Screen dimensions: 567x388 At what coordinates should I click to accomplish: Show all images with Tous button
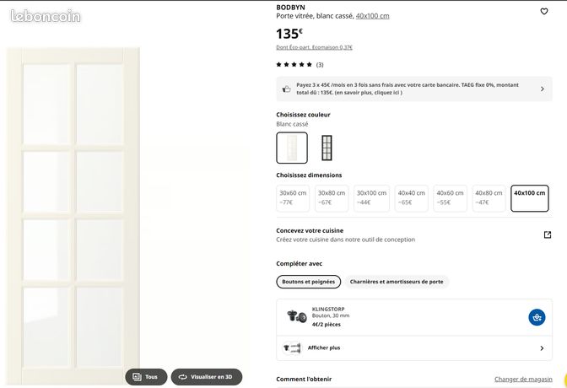click(146, 377)
